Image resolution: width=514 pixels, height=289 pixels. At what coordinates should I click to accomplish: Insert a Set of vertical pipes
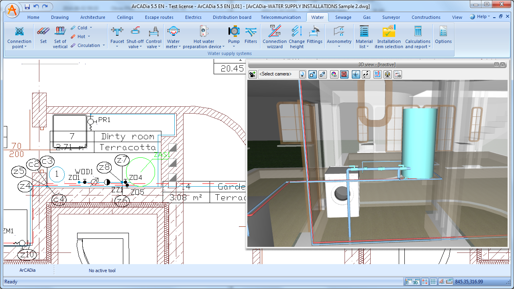(x=60, y=35)
